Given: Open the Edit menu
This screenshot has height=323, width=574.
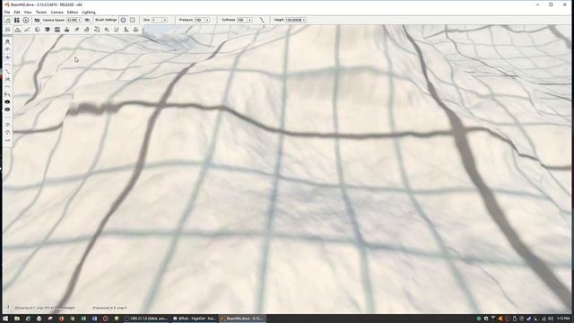Looking at the screenshot, I should [17, 12].
